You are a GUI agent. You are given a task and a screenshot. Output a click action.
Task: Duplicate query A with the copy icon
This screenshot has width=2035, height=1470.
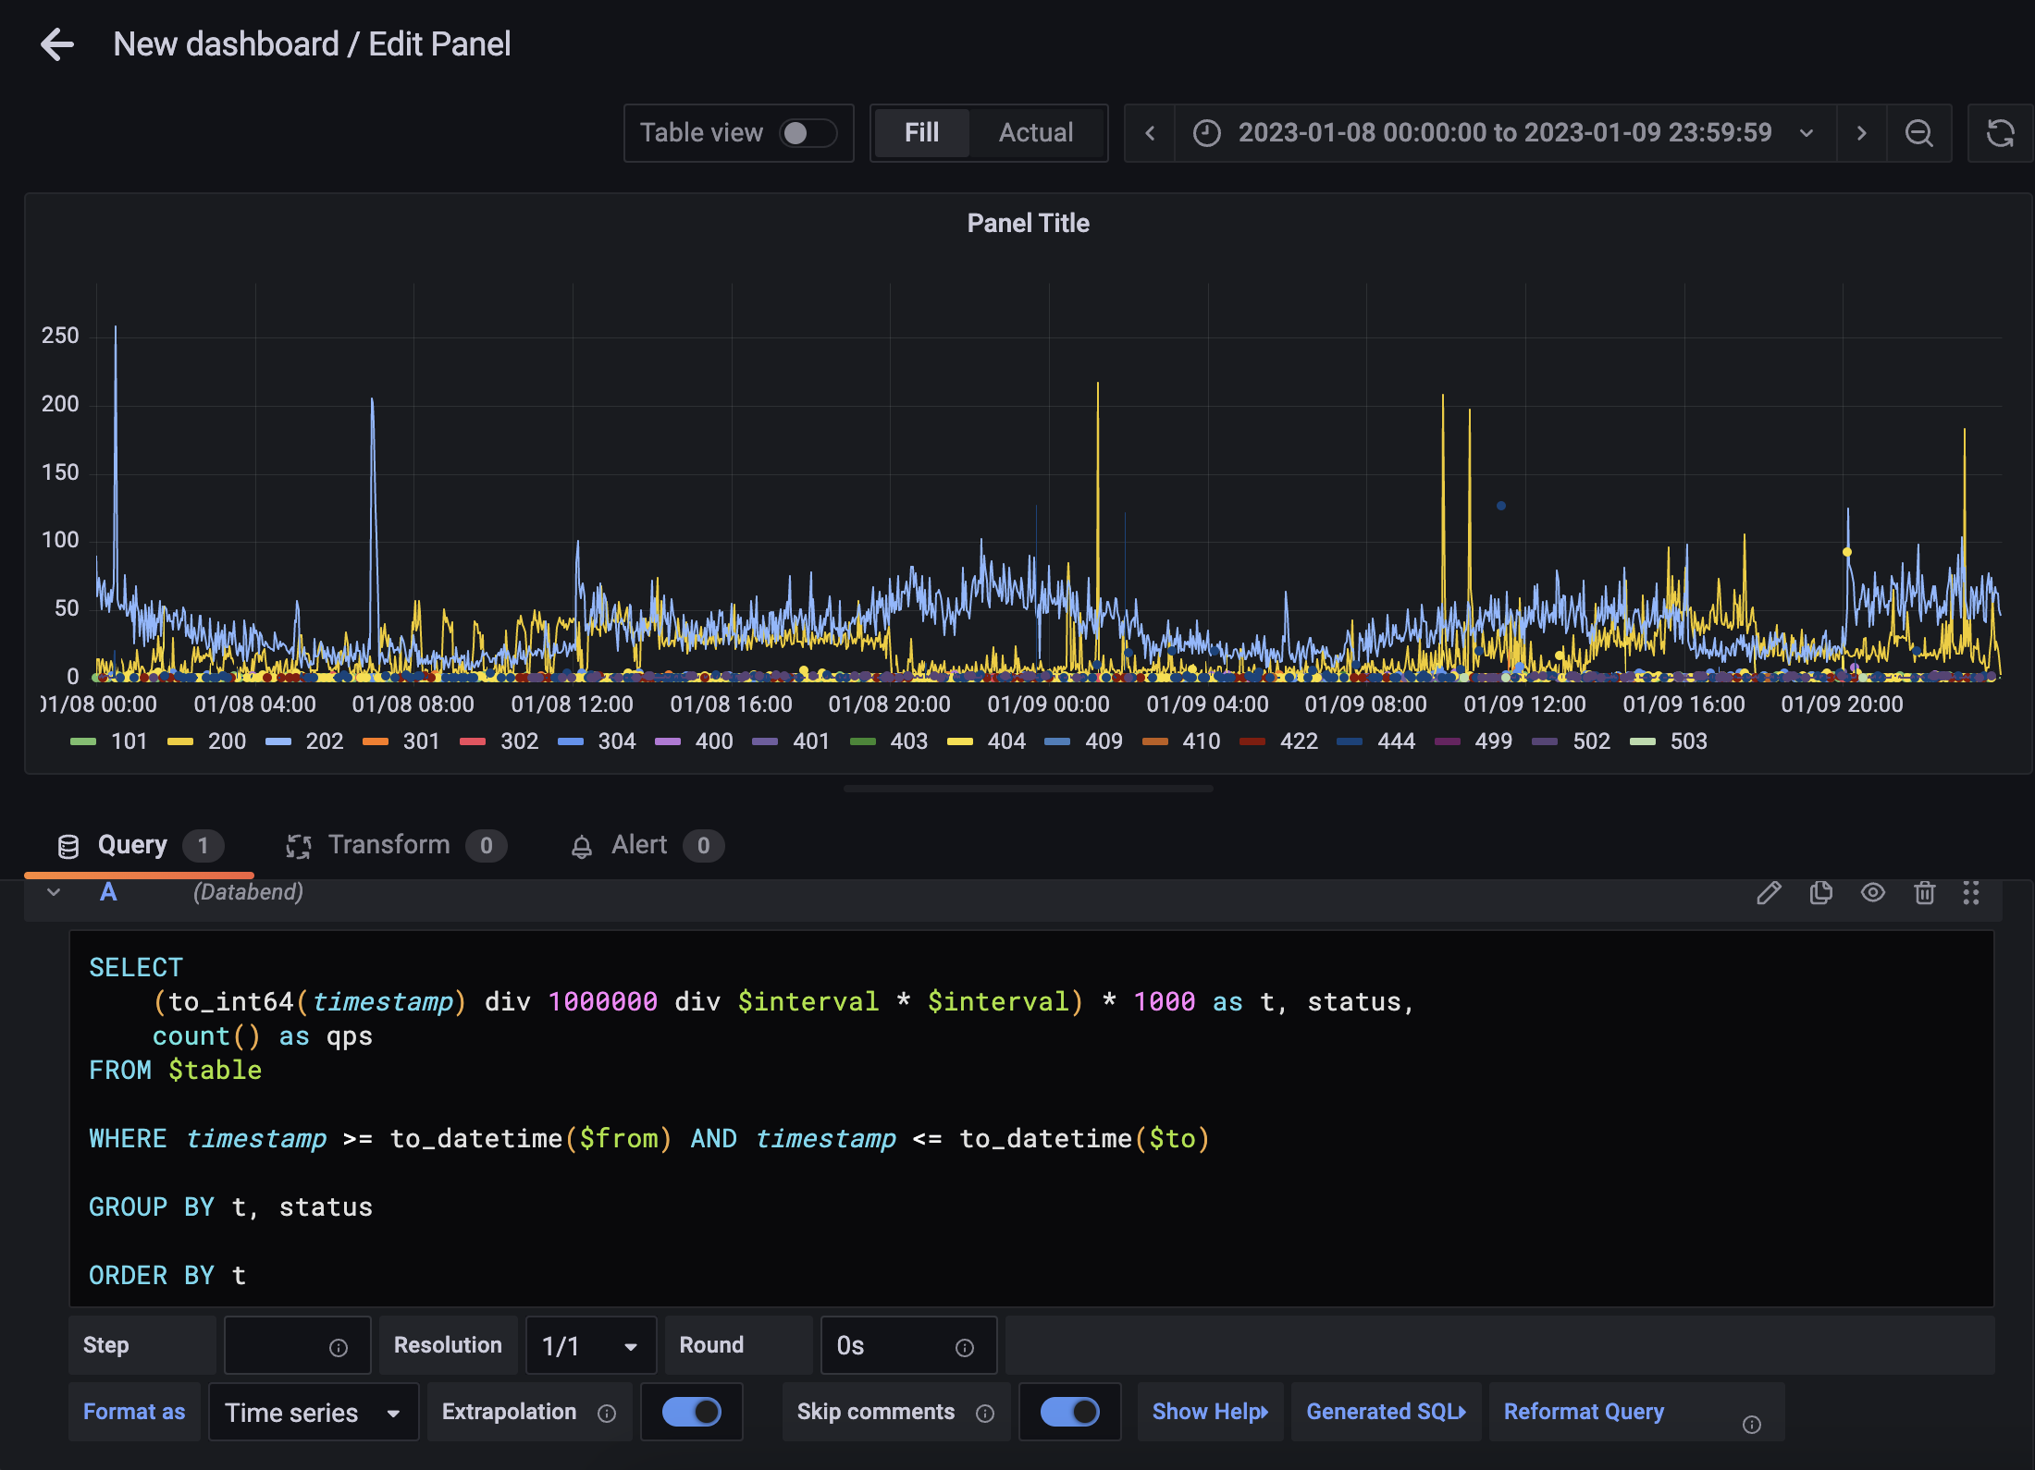[x=1820, y=892]
